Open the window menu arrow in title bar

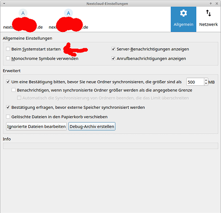(x=4, y=3)
